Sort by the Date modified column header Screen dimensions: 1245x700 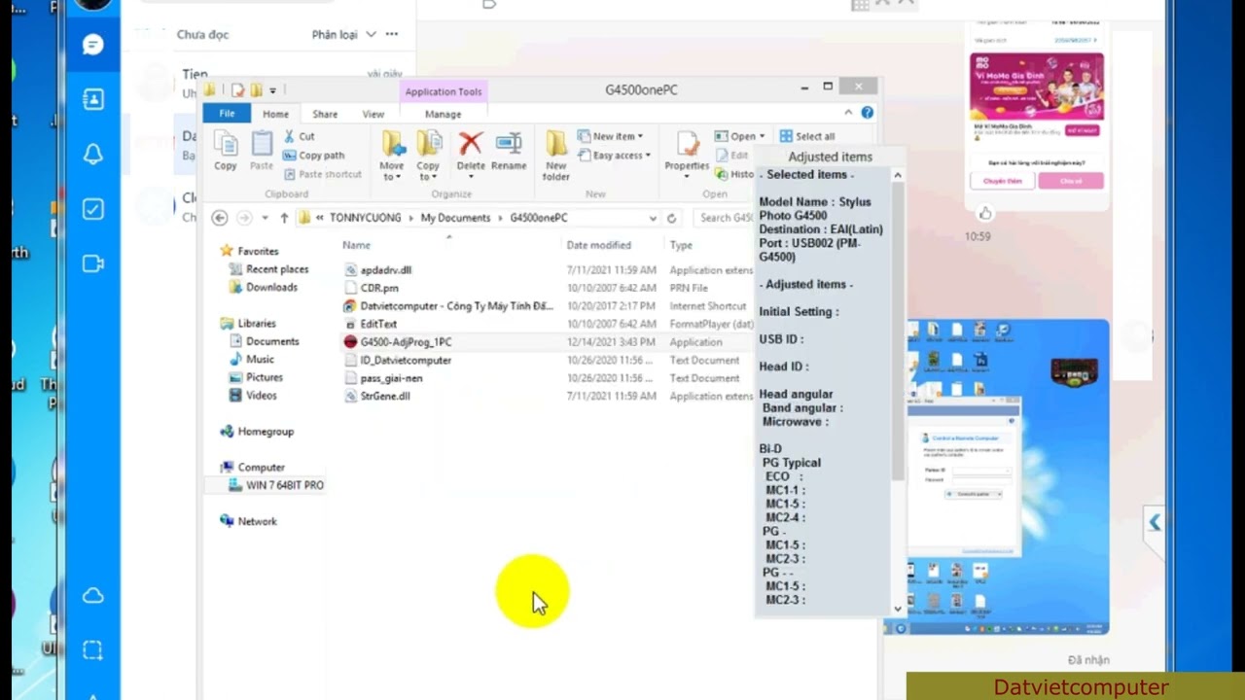598,245
